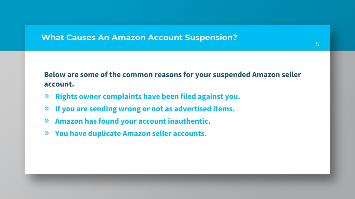Image resolution: width=355 pixels, height=199 pixels.
Task: Click the slide number 5
Action: (318, 44)
